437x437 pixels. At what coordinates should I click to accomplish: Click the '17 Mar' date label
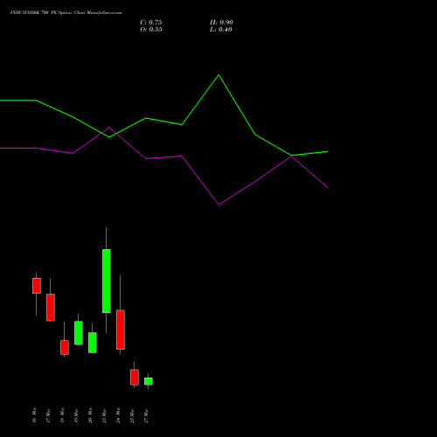click(x=48, y=415)
